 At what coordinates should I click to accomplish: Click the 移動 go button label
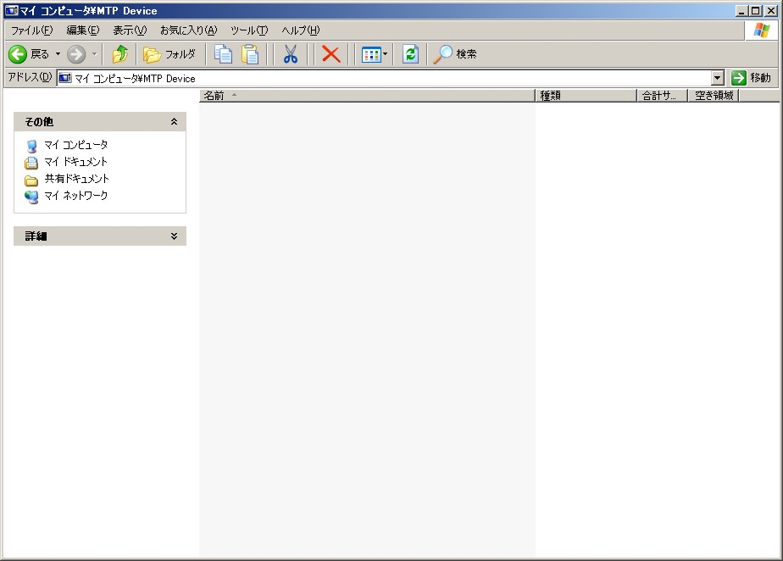[760, 78]
